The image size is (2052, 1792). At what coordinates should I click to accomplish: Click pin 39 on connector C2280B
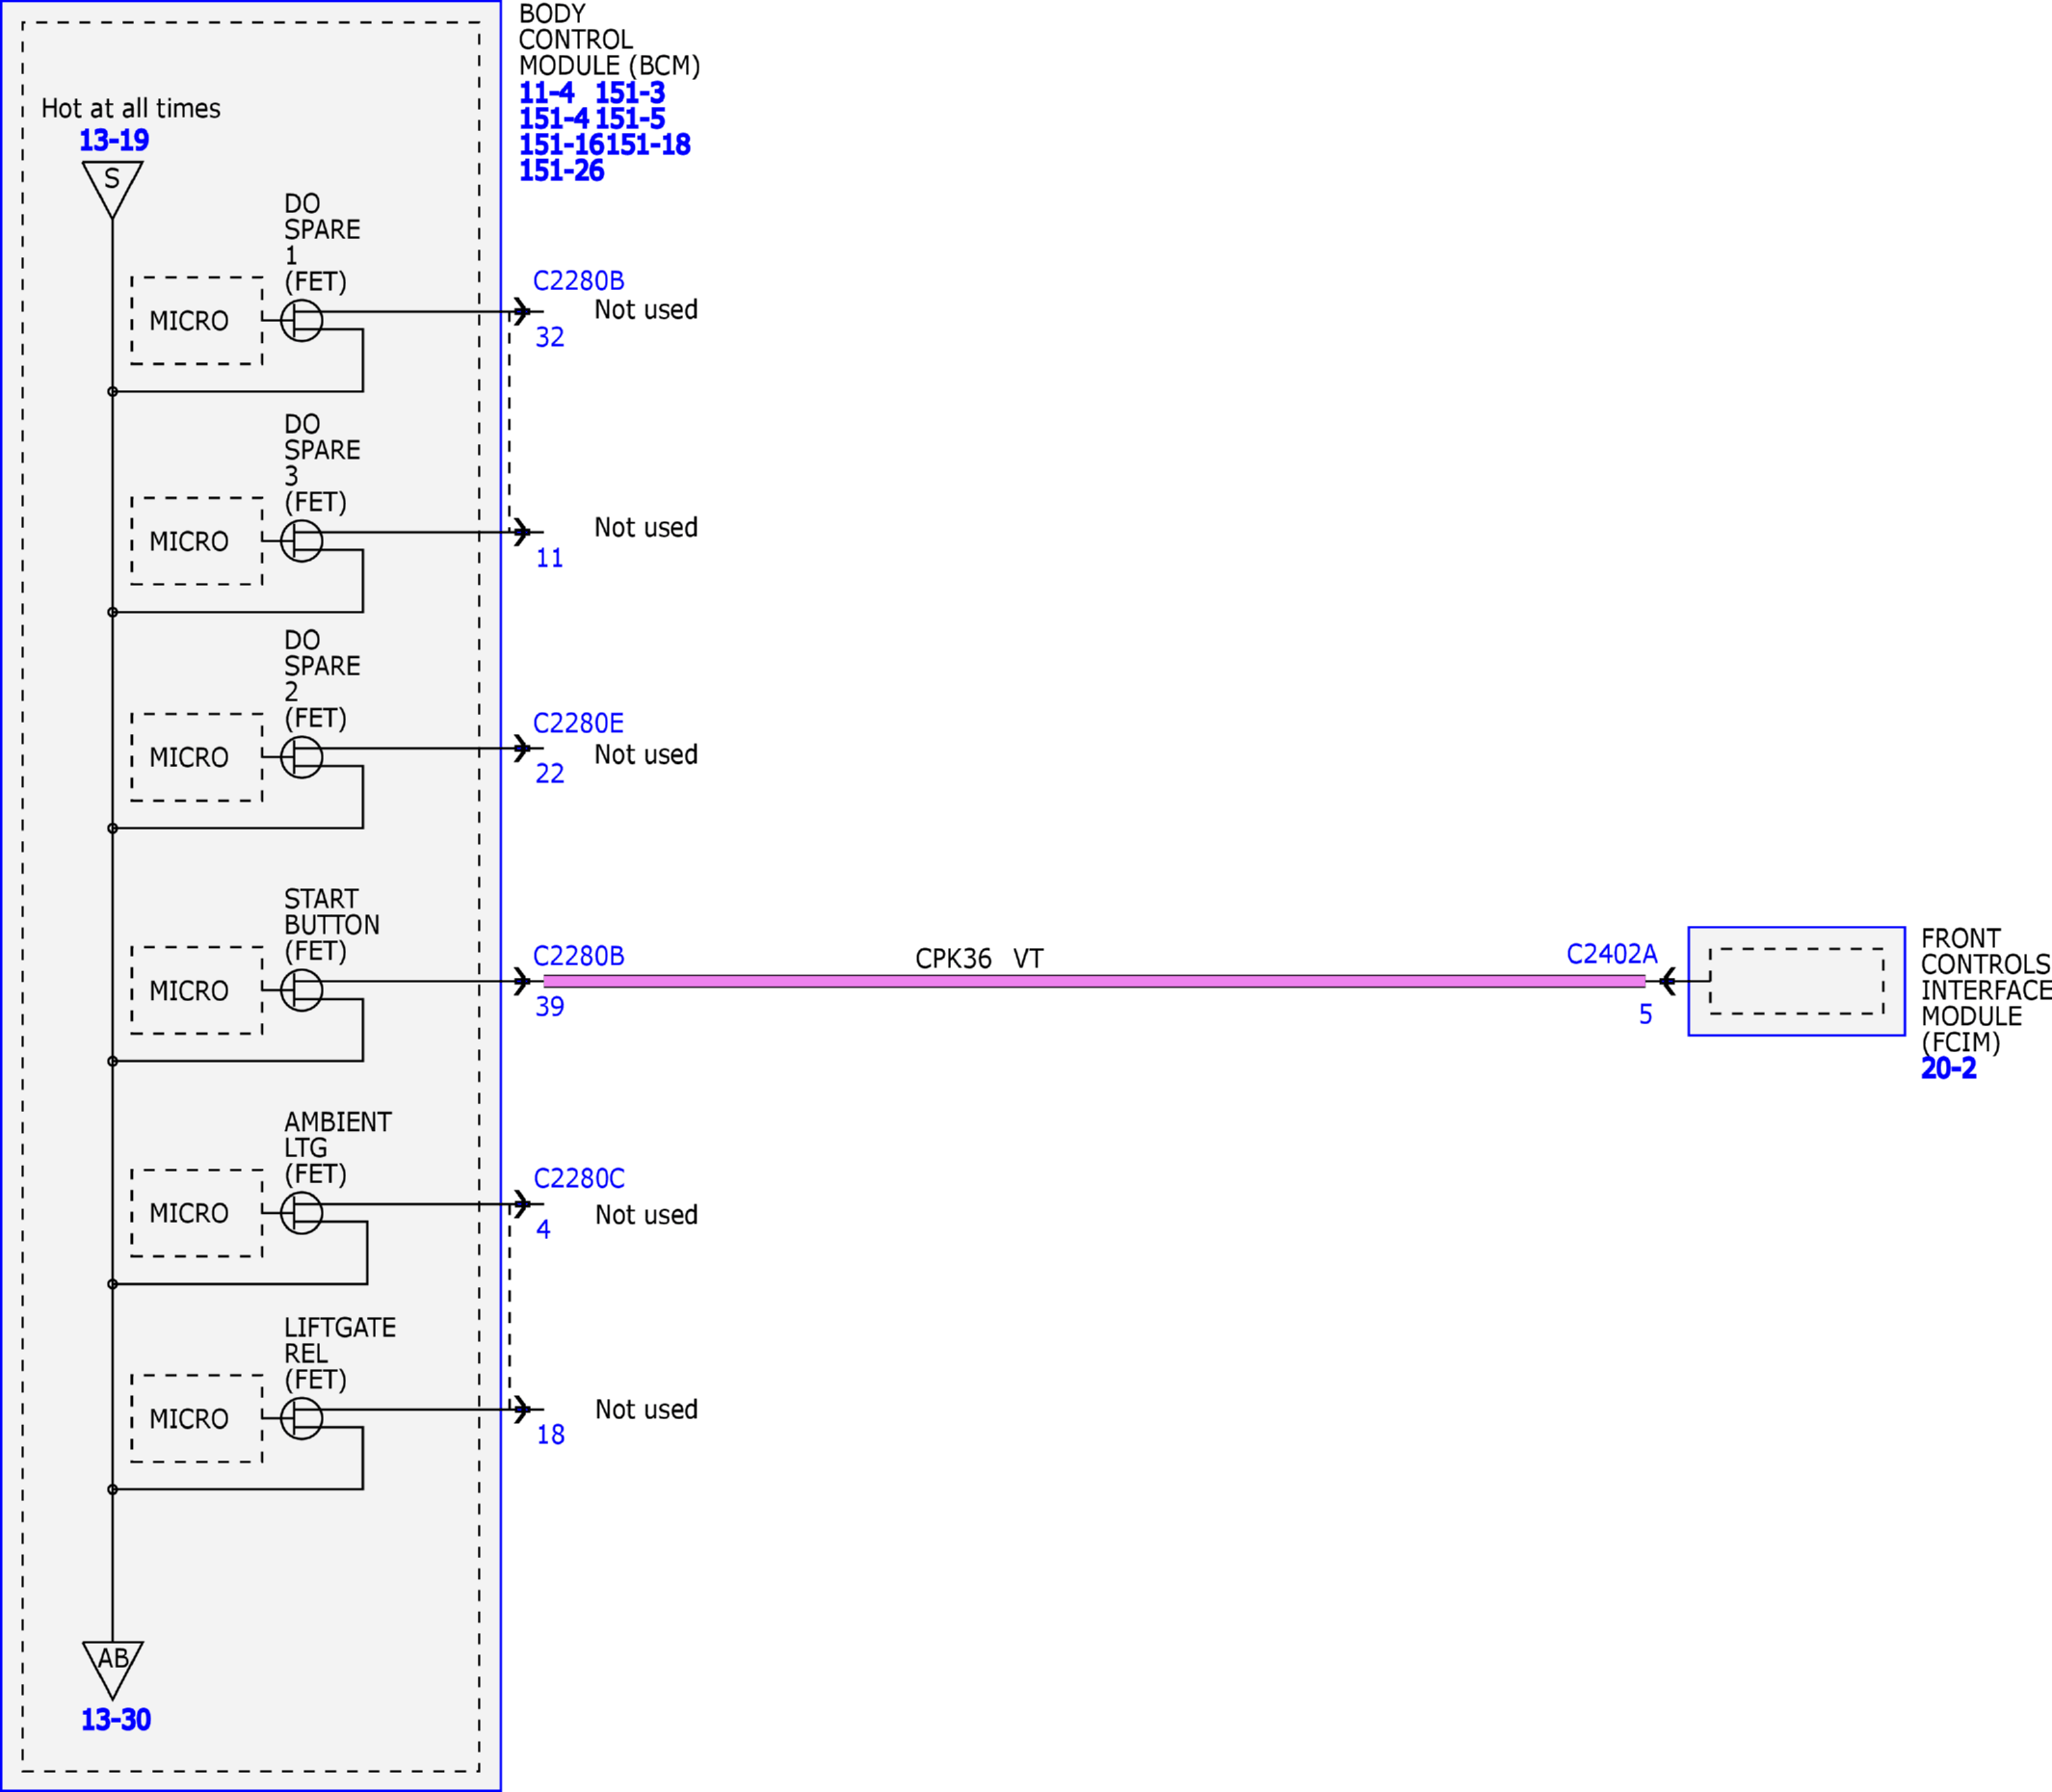point(550,1007)
